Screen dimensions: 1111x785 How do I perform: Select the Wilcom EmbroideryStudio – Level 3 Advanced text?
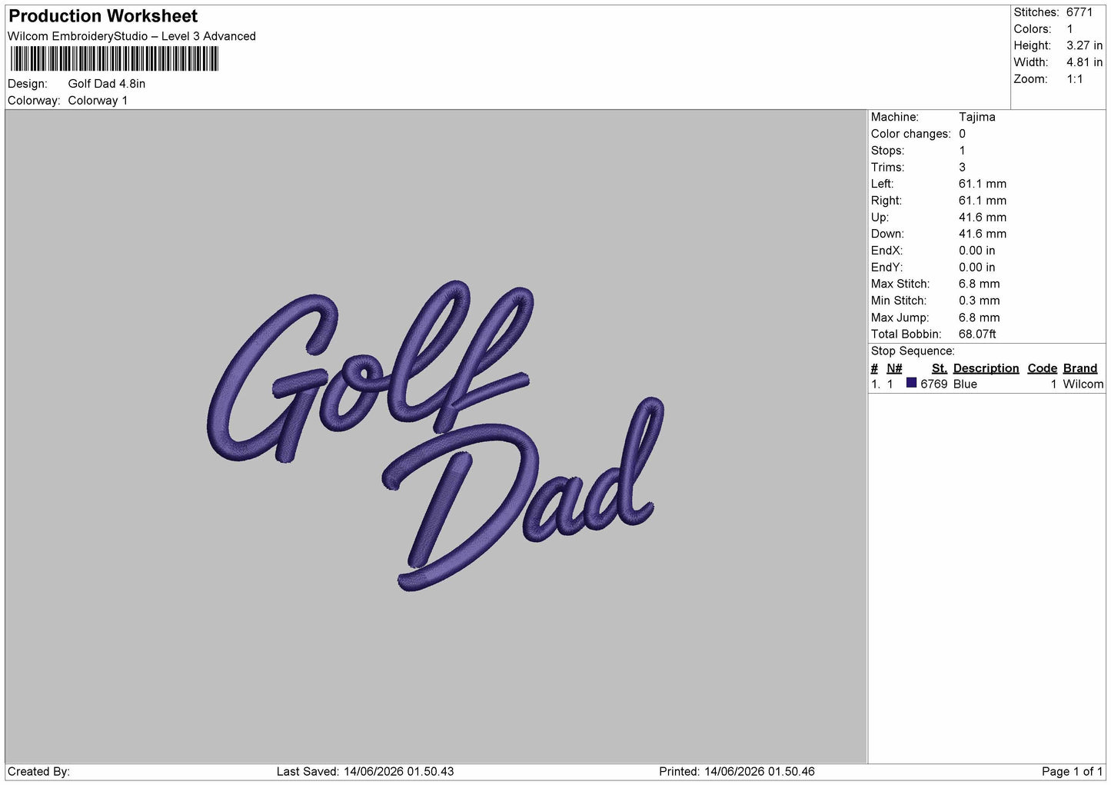[x=131, y=36]
